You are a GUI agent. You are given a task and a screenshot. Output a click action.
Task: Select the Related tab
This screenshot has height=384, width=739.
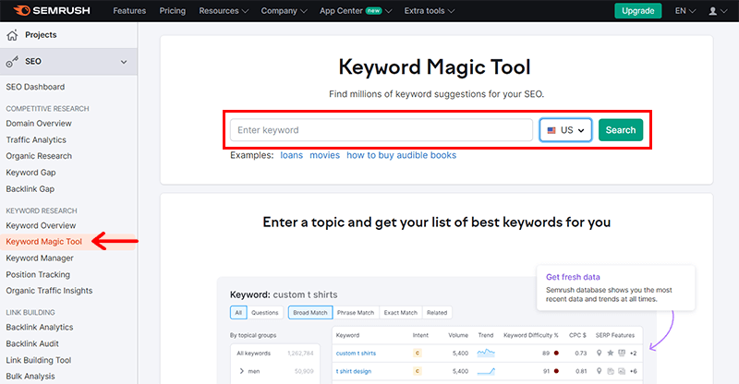click(x=437, y=312)
